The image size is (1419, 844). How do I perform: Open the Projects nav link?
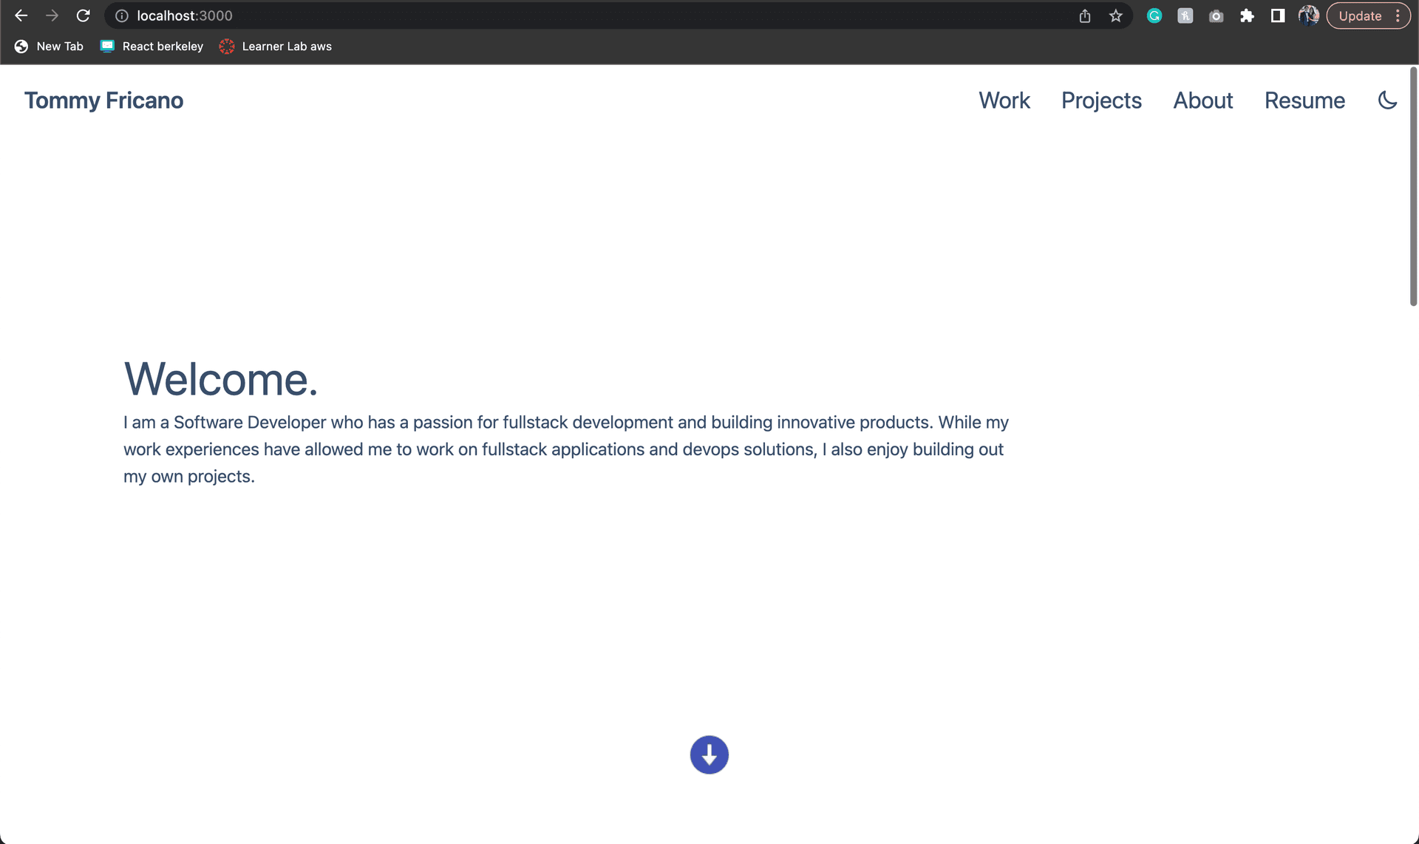click(1101, 101)
